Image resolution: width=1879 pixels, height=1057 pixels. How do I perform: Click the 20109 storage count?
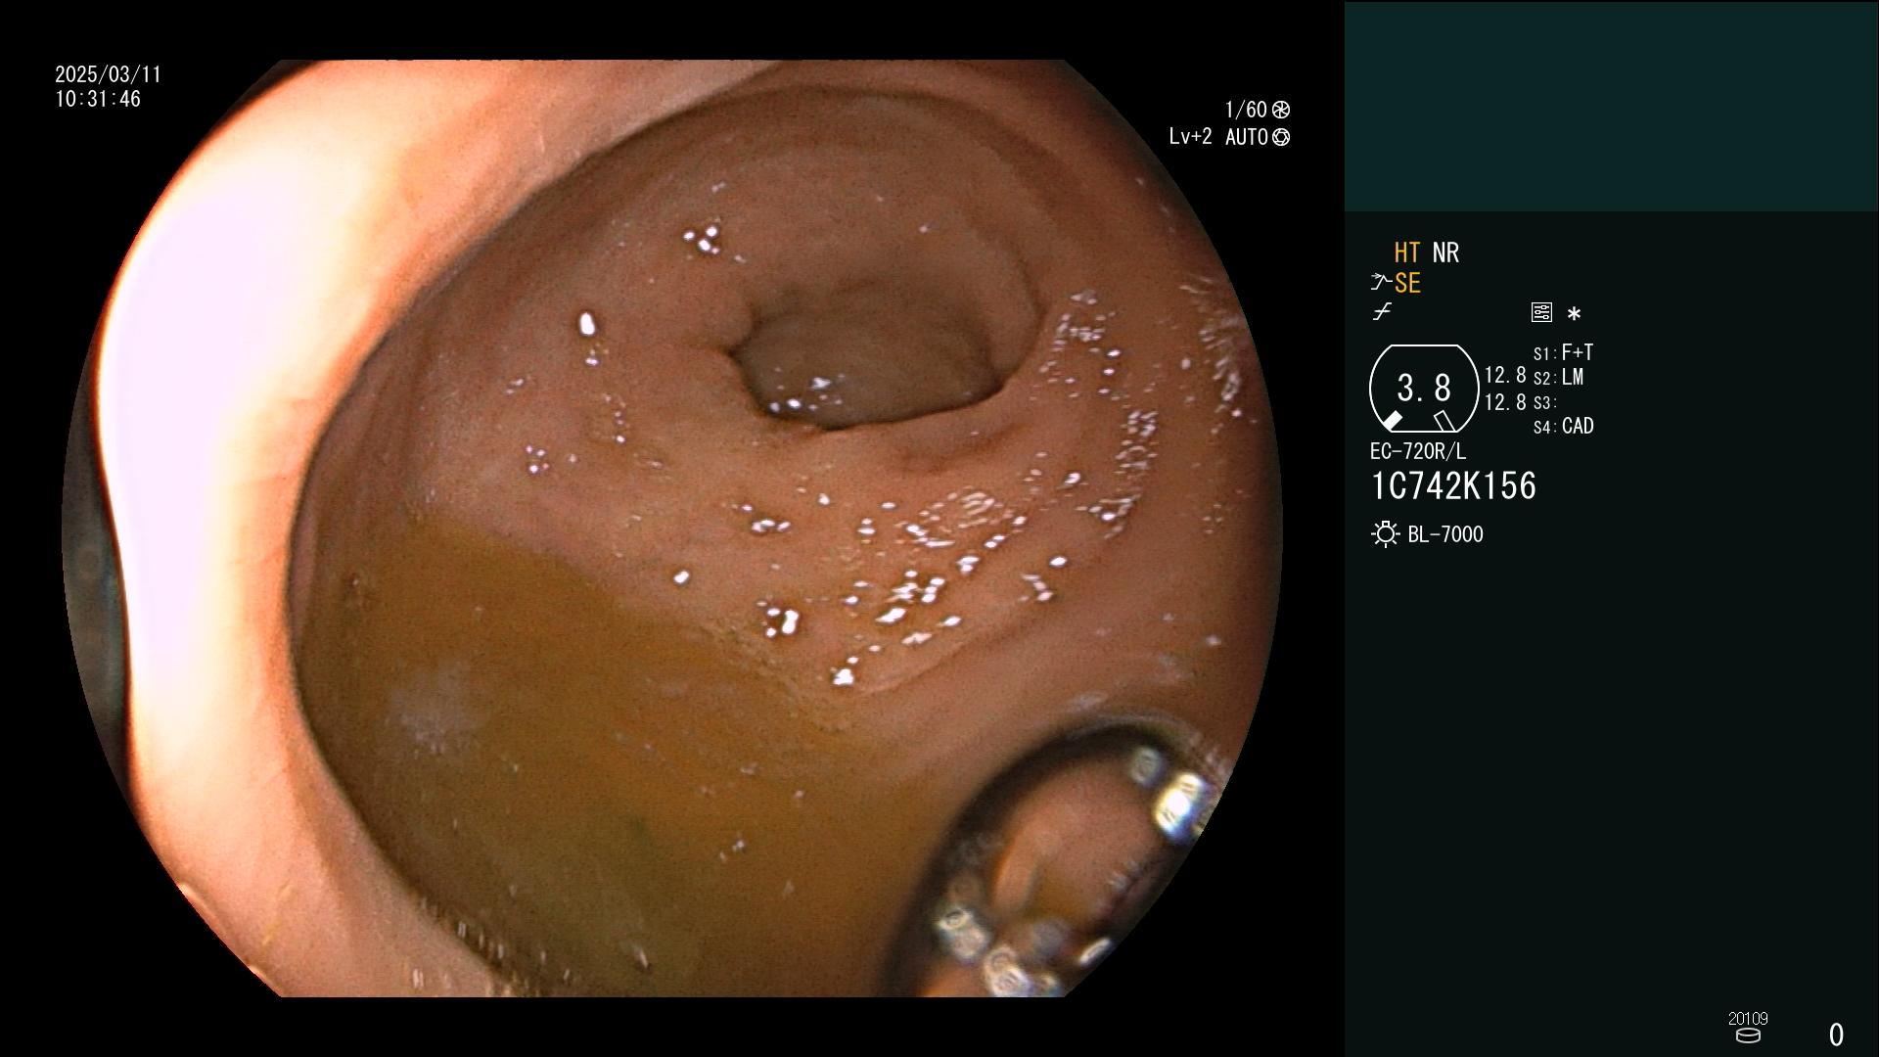coord(1748,1019)
